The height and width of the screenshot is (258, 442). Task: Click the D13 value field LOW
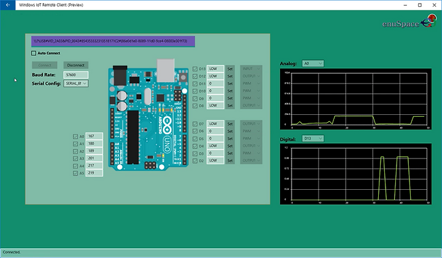(x=215, y=69)
